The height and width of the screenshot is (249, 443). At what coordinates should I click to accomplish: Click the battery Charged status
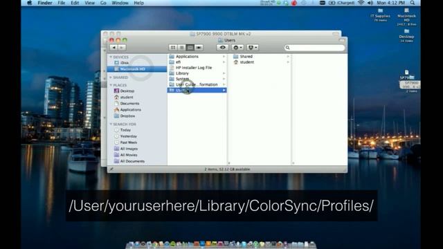[342, 3]
